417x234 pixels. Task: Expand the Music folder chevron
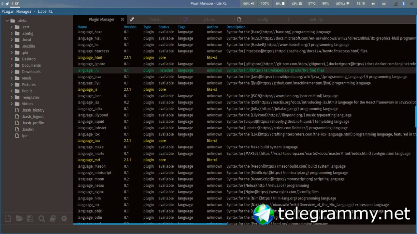12,78
